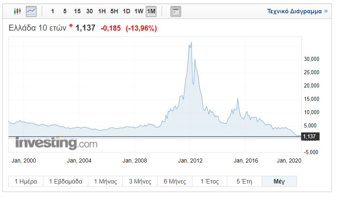This screenshot has height=198, width=337.
Task: Click the red down arrow price indicator
Action: [x=70, y=26]
